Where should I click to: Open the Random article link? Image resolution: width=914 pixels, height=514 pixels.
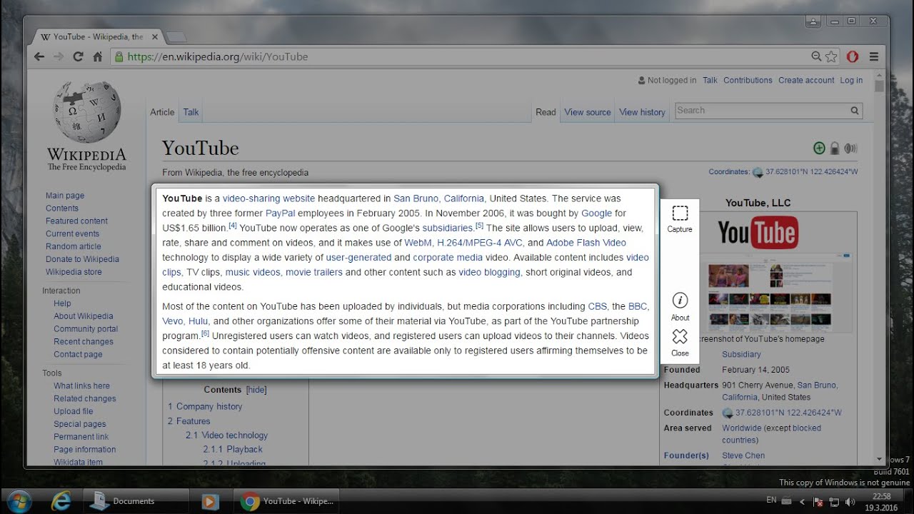tap(74, 246)
